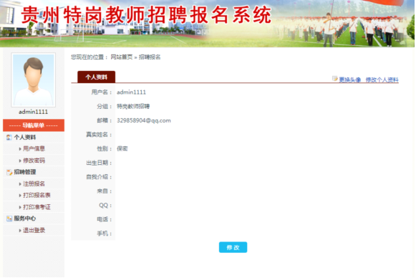This screenshot has height=278, width=416.
Task: Click the arrow bullet before 修改密码
Action: tap(20, 160)
